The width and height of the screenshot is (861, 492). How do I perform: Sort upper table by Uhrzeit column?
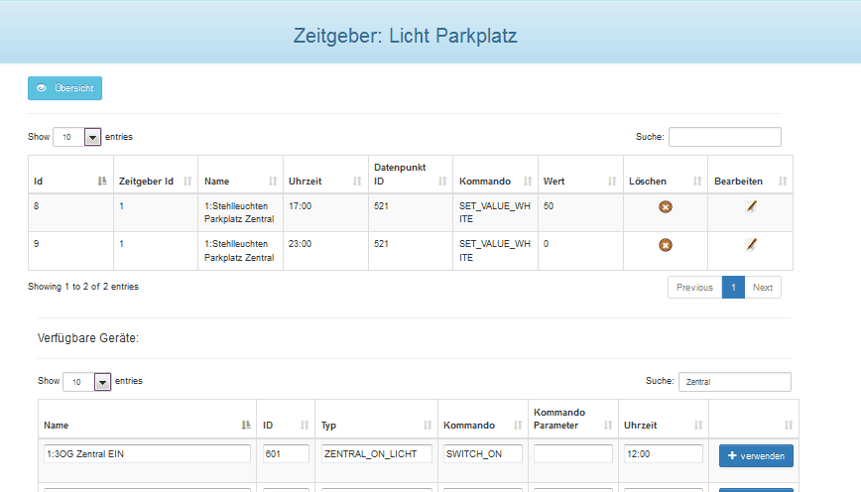(324, 182)
